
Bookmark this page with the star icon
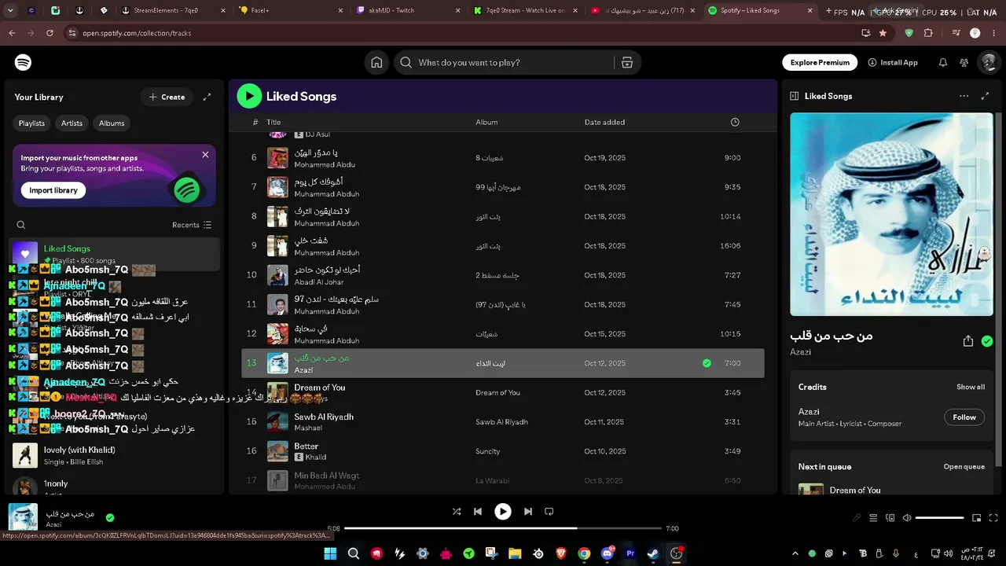(883, 33)
